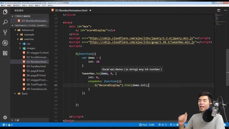Open 05-pageX.html file
The height and width of the screenshot is (129, 229).
click(35, 71)
